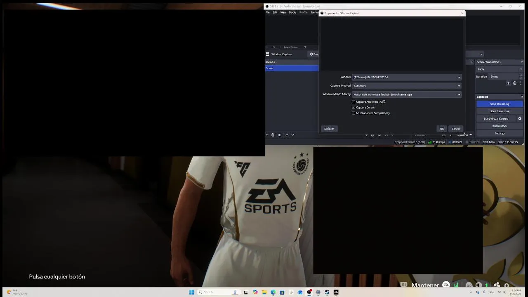
Task: Open Steam from the taskbar
Action: [x=327, y=292]
